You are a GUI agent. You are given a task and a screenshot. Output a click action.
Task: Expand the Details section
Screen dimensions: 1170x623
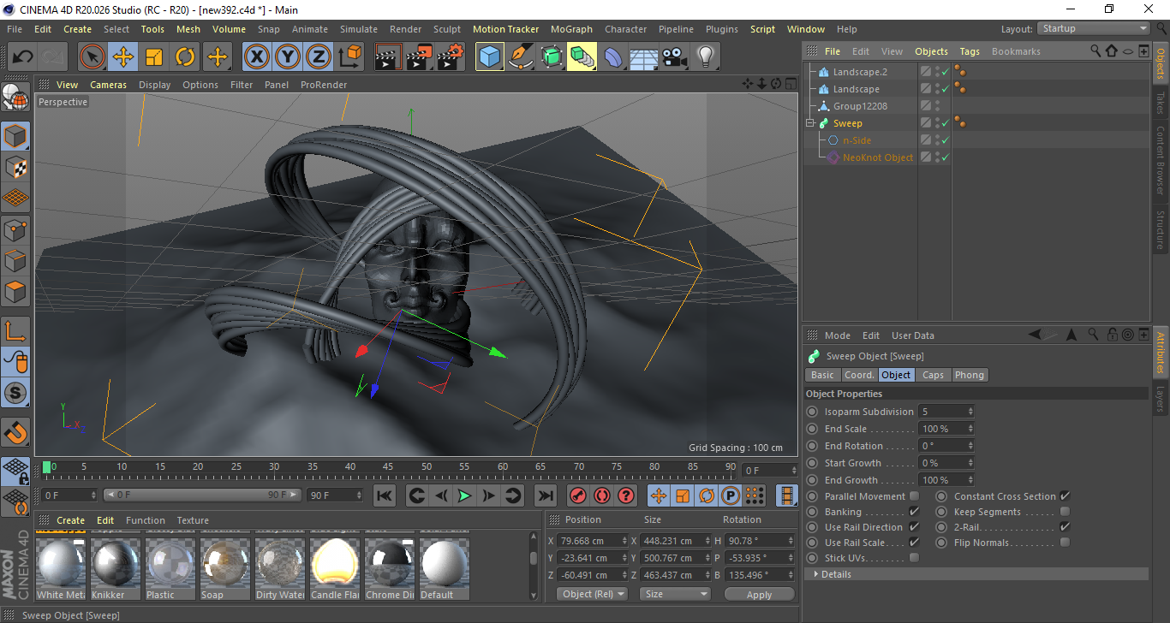pos(817,574)
